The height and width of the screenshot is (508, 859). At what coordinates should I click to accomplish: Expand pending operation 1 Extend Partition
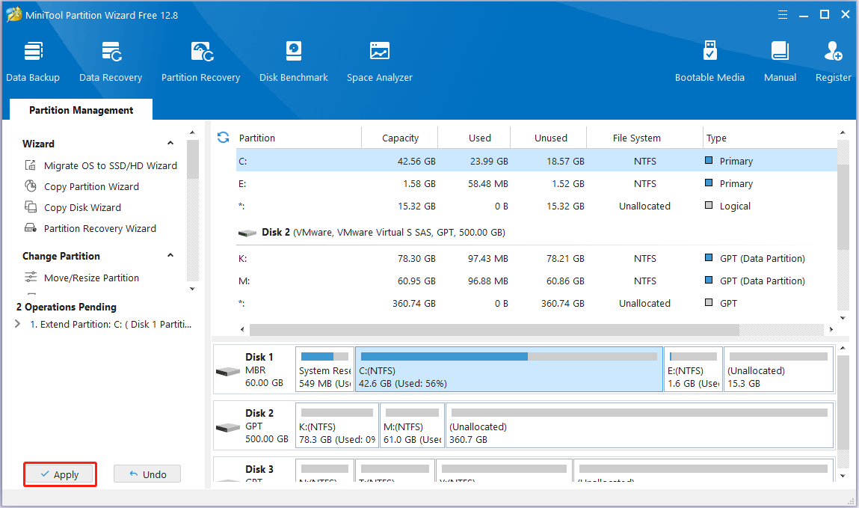tap(17, 324)
